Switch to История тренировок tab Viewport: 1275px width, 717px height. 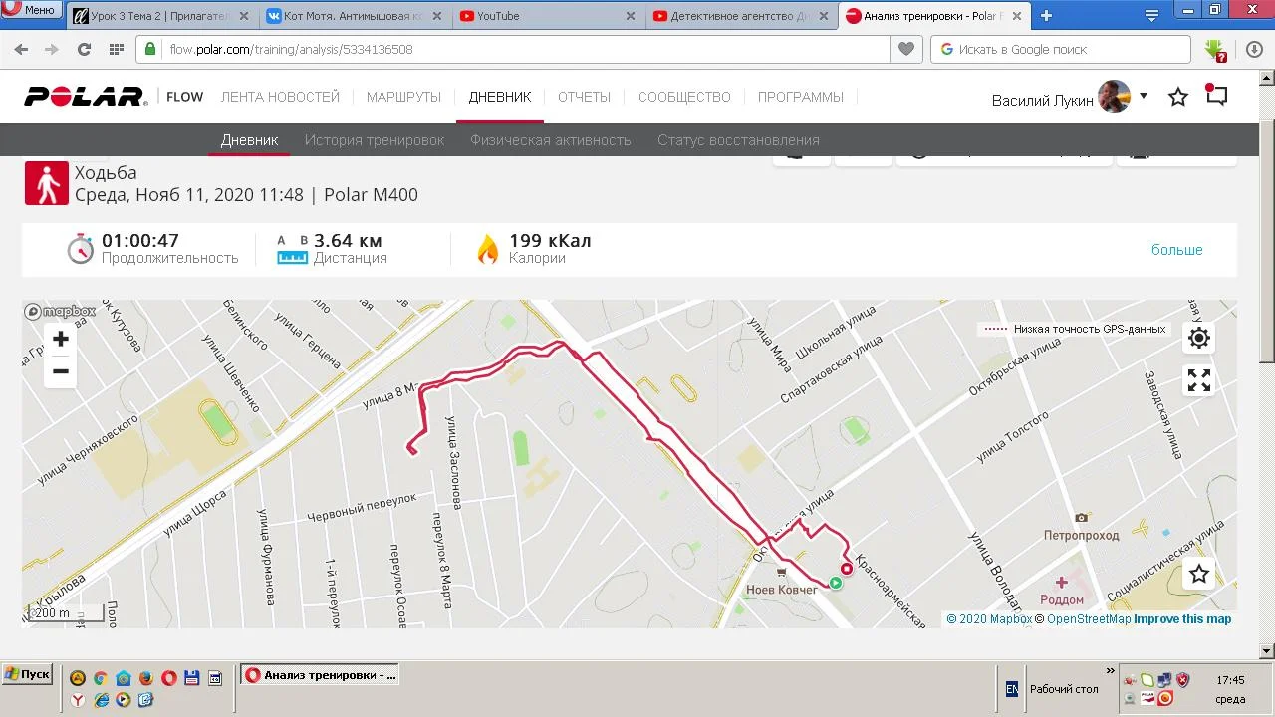pyautogui.click(x=375, y=140)
